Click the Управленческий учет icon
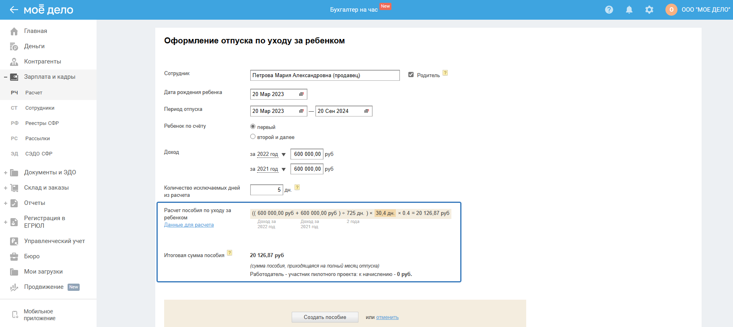Screen dimensions: 733x327 click(14, 241)
